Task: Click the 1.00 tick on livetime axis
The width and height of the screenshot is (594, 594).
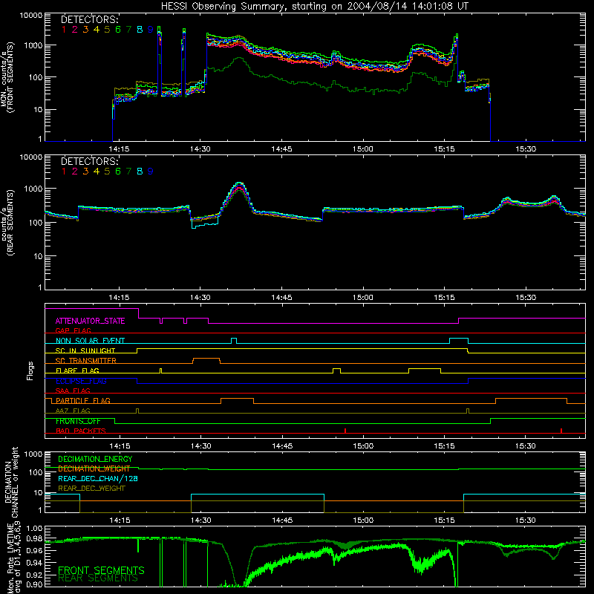Action: tap(35, 528)
